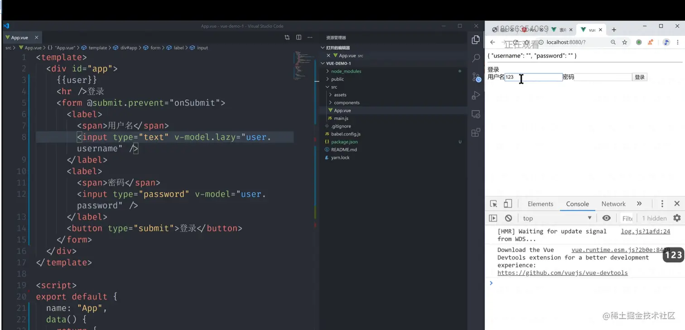Image resolution: width=685 pixels, height=330 pixels.
Task: Activate the DevTools inspect element picker
Action: click(x=493, y=204)
